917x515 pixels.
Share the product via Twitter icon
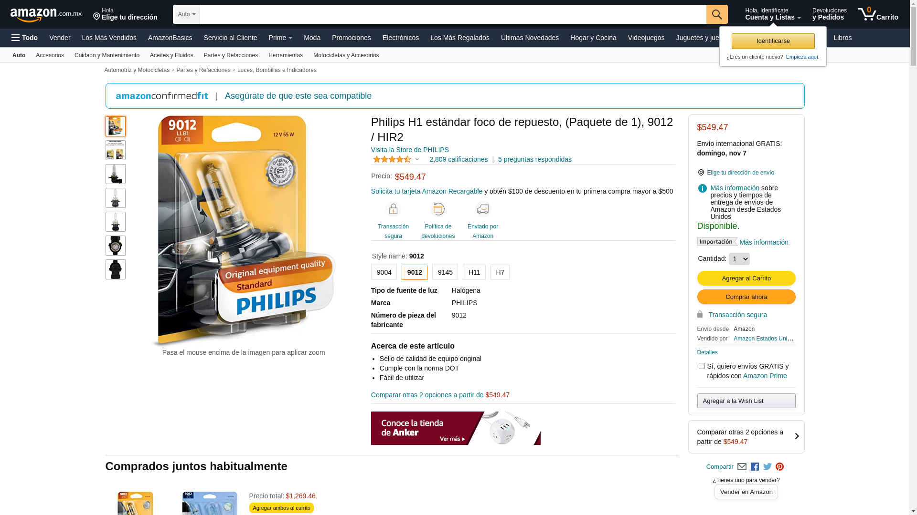(767, 467)
